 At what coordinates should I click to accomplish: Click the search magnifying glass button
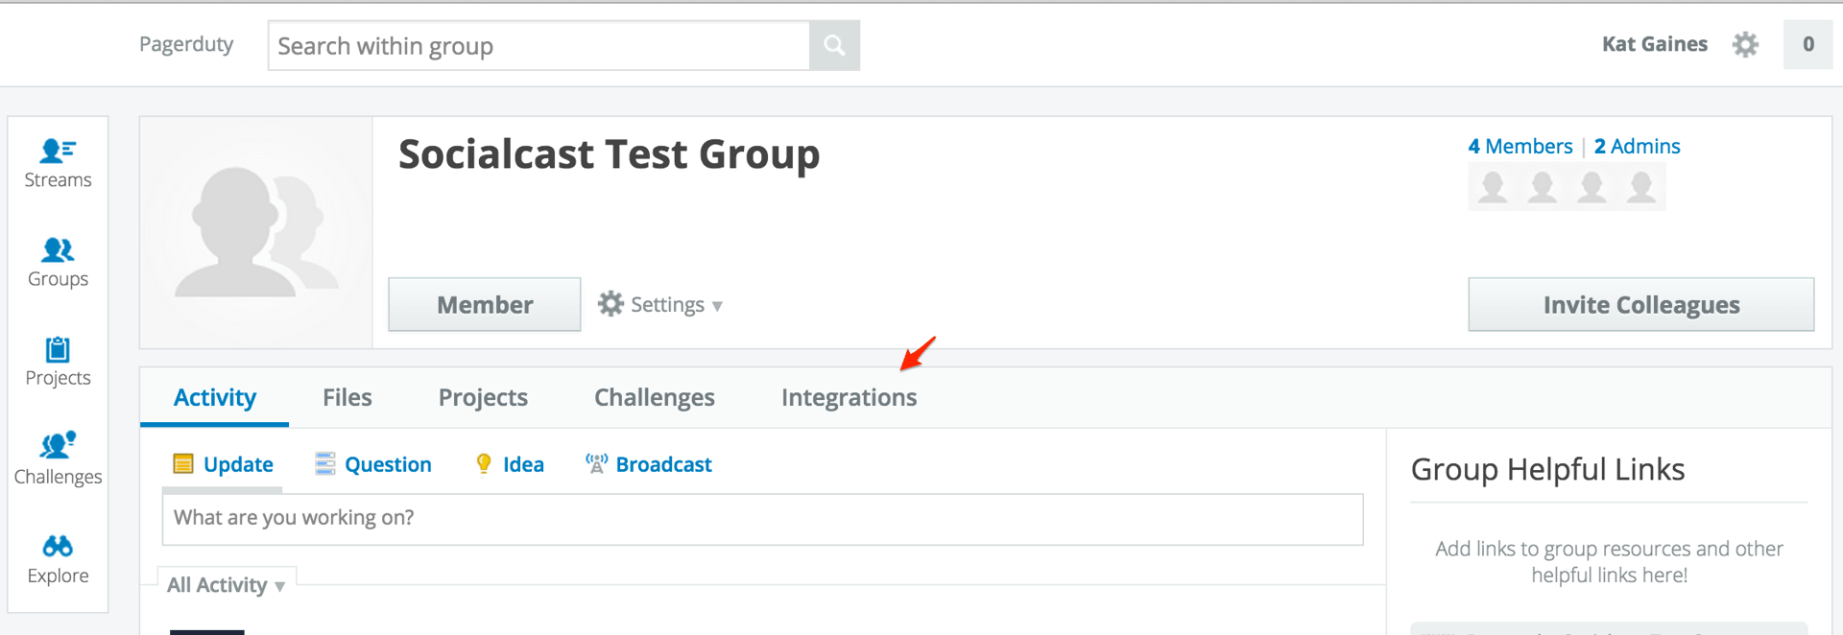(x=833, y=45)
